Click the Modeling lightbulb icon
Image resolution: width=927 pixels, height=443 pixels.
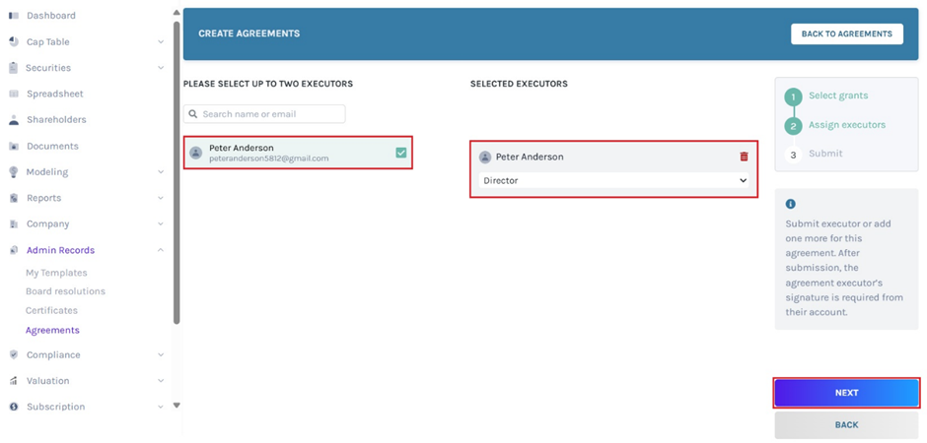pos(14,171)
